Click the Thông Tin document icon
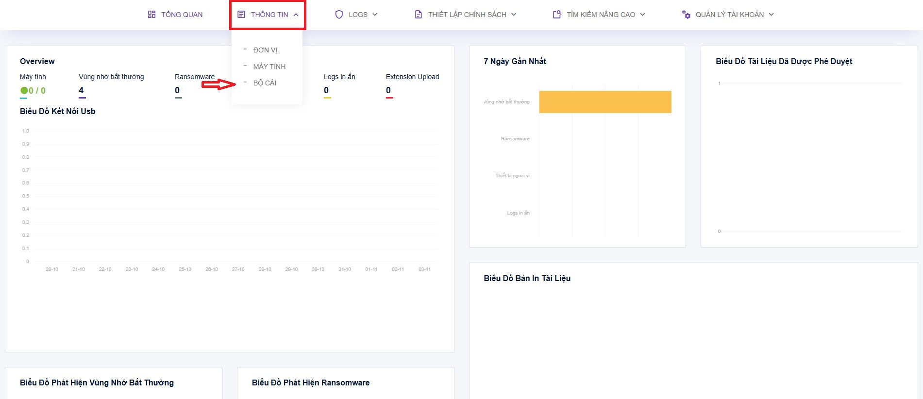 coord(241,15)
